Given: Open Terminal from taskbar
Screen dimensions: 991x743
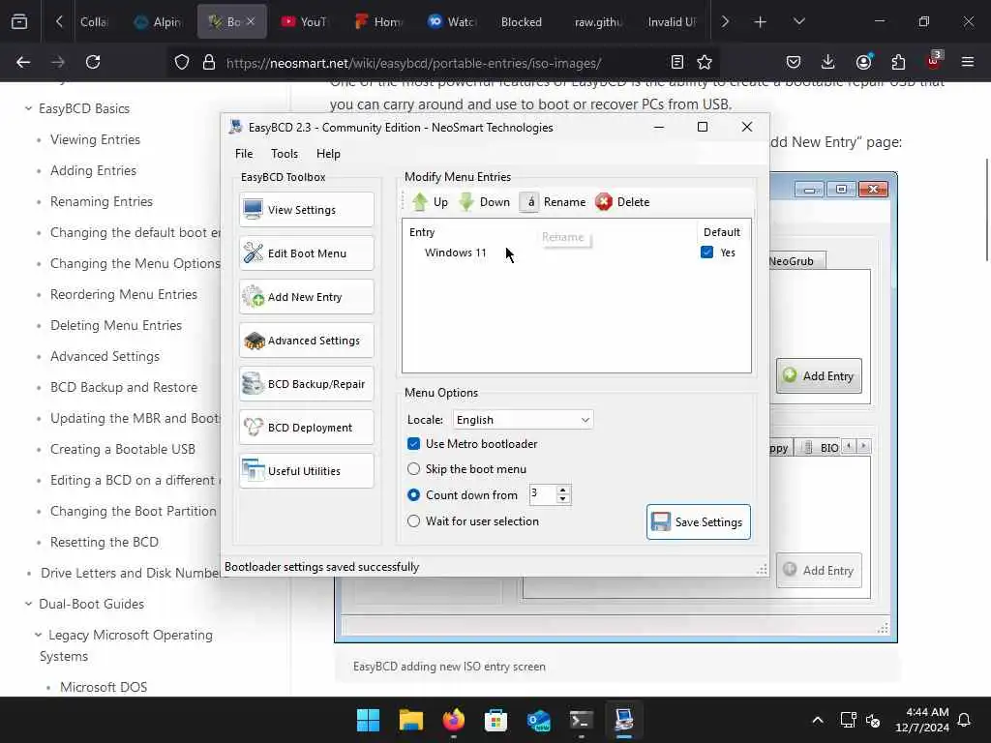Looking at the screenshot, I should (581, 720).
